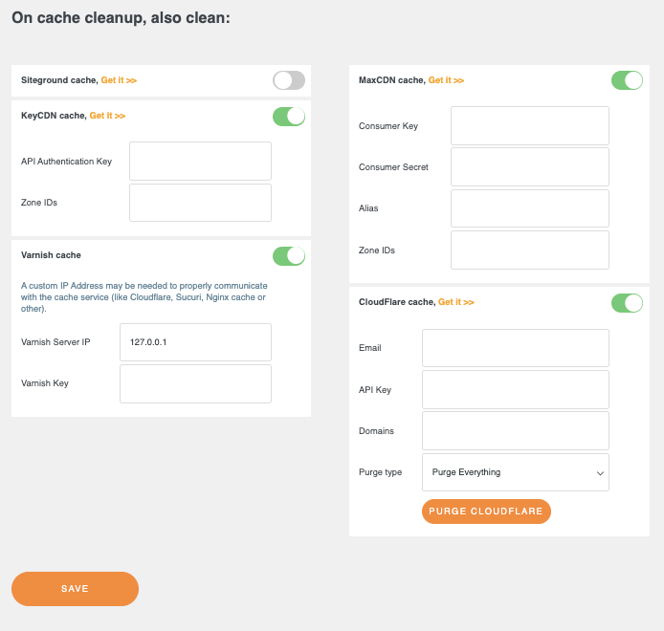This screenshot has width=664, height=631.
Task: Focus the MaxCDN Consumer Secret field
Action: tap(530, 167)
